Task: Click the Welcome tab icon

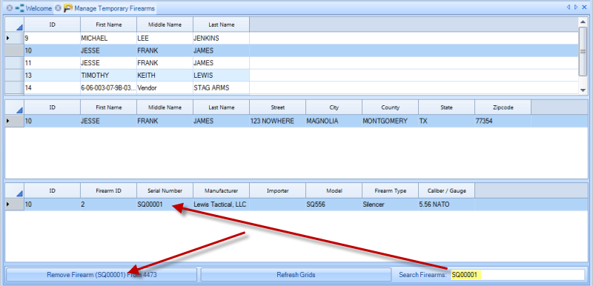Action: 20,8
